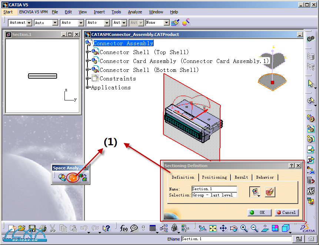Select the Rotate view icon
Image resolution: width=319 pixels, height=245 pixels.
pos(233,229)
